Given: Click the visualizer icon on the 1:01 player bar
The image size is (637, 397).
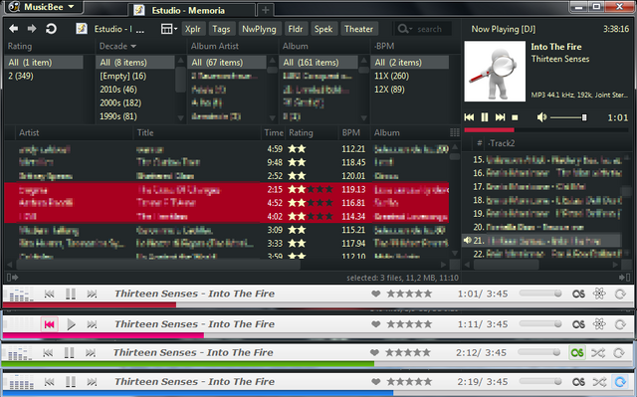Looking at the screenshot, I should [20, 294].
